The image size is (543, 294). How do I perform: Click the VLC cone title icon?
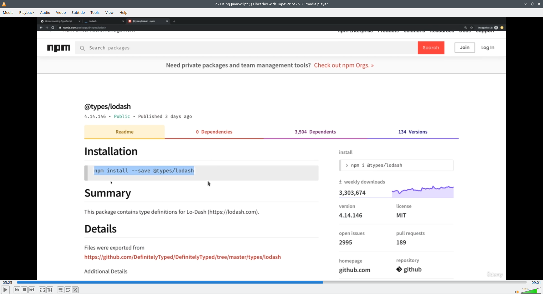[x=4, y=4]
